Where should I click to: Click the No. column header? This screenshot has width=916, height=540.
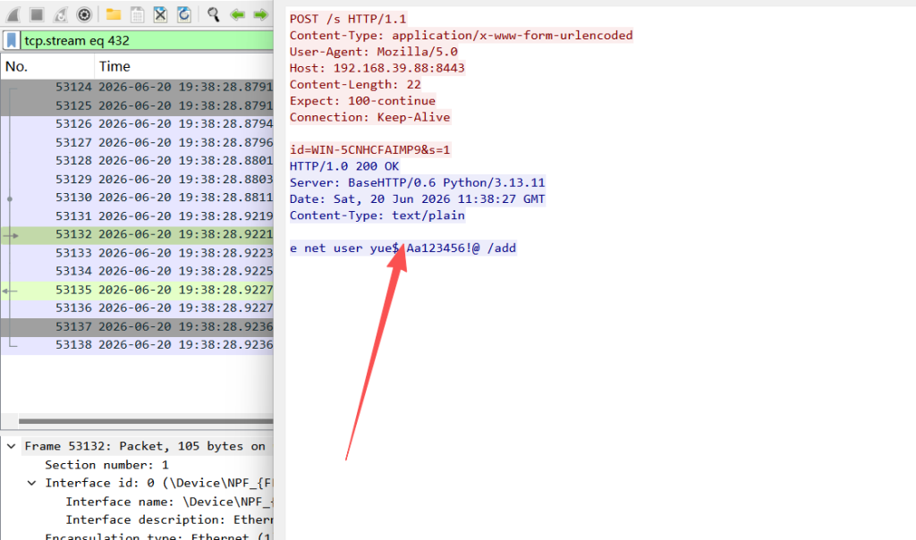pyautogui.click(x=47, y=66)
